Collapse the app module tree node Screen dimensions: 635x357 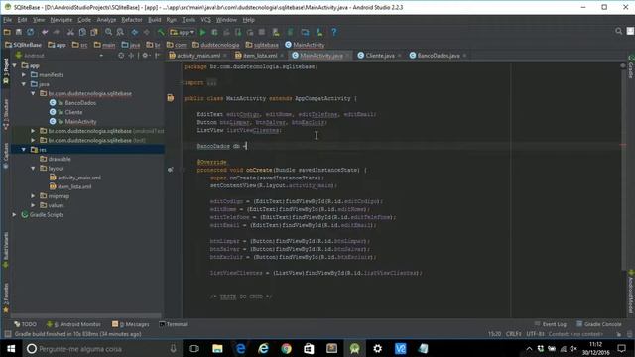click(x=15, y=65)
